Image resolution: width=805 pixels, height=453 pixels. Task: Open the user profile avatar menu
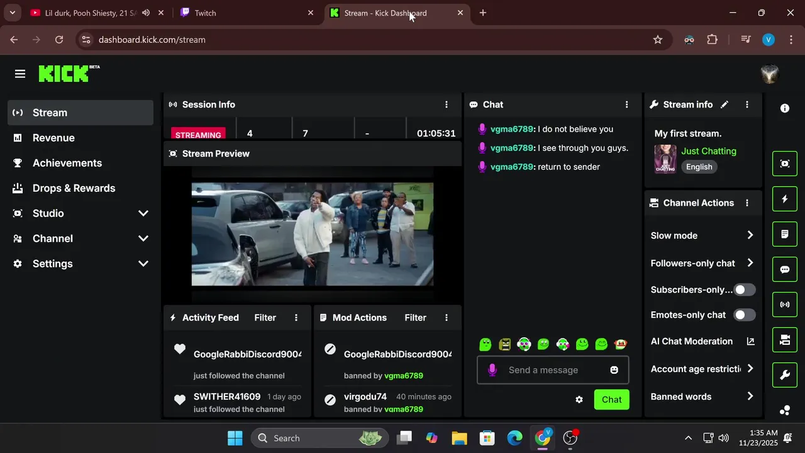tap(770, 74)
